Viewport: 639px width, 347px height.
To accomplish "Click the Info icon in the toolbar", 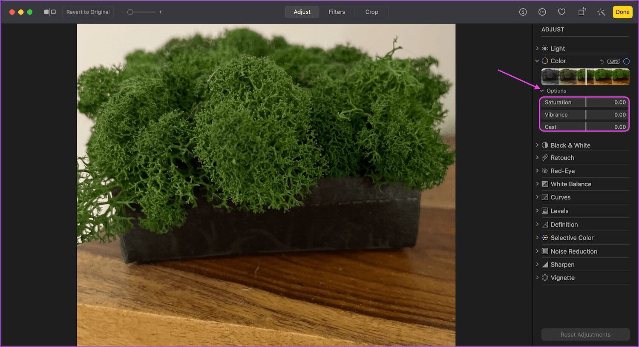I will point(523,12).
